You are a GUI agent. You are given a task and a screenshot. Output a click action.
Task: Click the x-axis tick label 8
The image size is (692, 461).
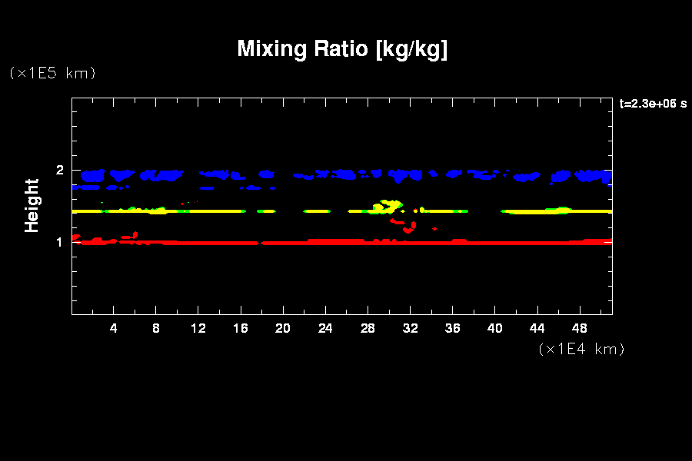pos(156,329)
